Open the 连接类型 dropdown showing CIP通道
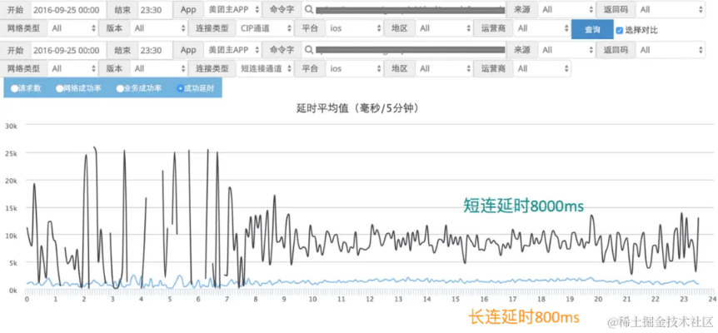Screen dimensions: 718x333 [264, 28]
